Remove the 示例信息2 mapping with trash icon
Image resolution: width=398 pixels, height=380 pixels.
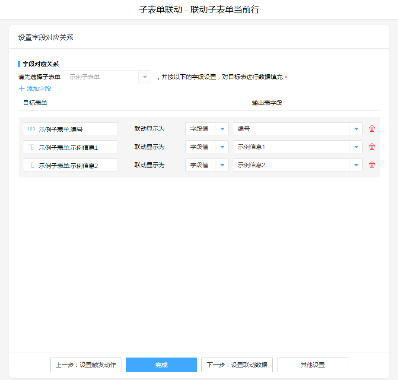point(372,165)
